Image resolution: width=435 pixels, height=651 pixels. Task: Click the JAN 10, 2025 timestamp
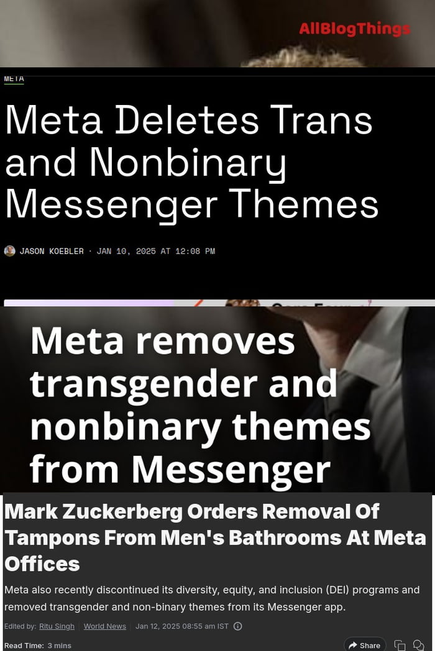(156, 251)
